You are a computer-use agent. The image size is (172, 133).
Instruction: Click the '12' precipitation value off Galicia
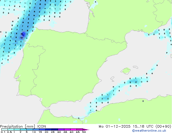[21, 38]
